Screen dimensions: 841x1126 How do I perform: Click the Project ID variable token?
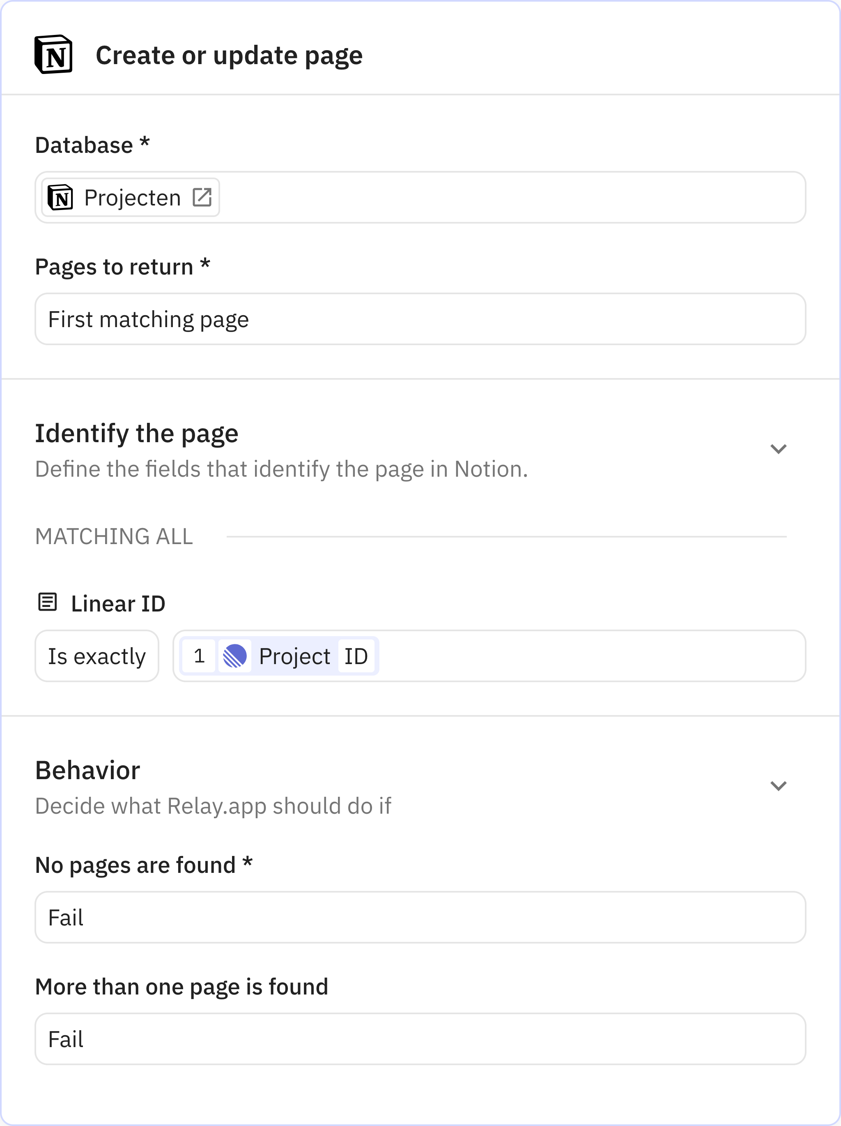pos(279,656)
